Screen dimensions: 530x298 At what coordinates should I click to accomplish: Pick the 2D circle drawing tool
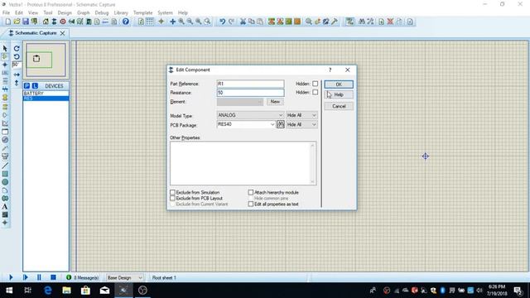pyautogui.click(x=5, y=182)
